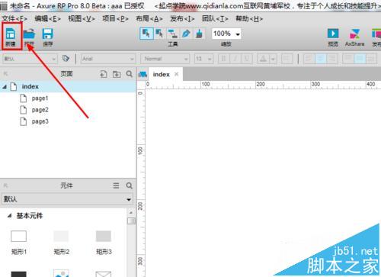Open widget library options menu icon
The width and height of the screenshot is (381, 277).
tap(116, 185)
